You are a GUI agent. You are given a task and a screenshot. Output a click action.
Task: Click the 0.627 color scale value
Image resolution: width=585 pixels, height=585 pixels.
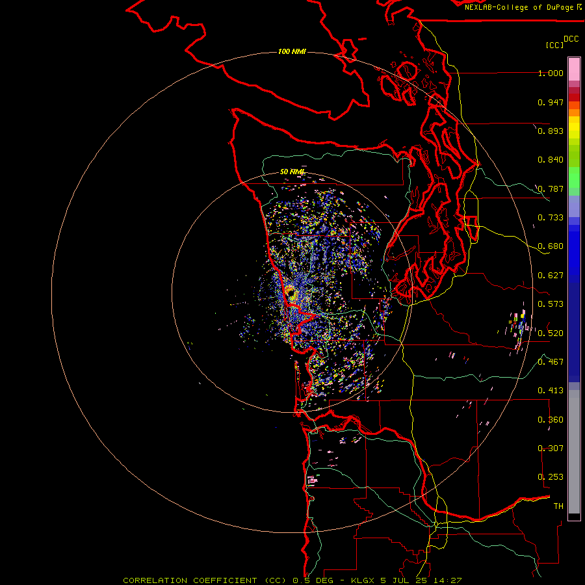click(x=551, y=276)
